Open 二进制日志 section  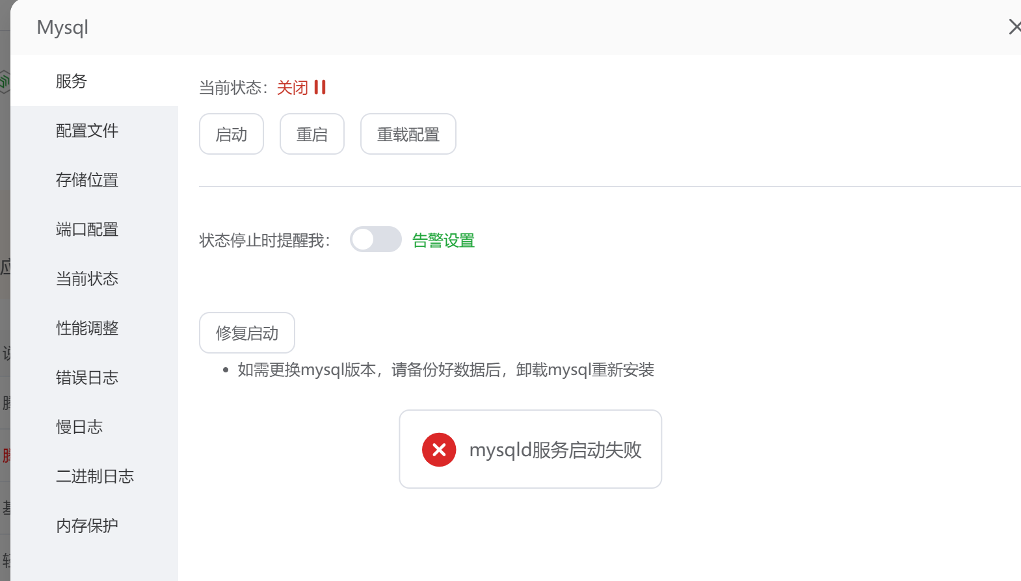tap(94, 476)
